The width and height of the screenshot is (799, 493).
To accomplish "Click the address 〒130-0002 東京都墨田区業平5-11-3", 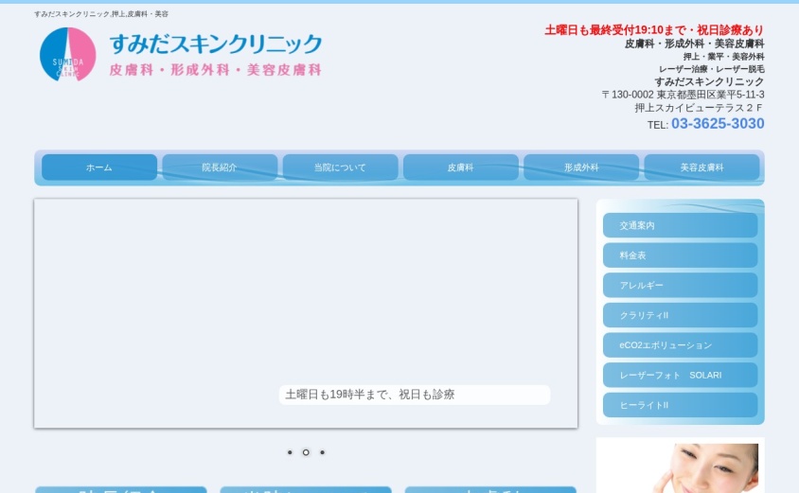I will (683, 95).
